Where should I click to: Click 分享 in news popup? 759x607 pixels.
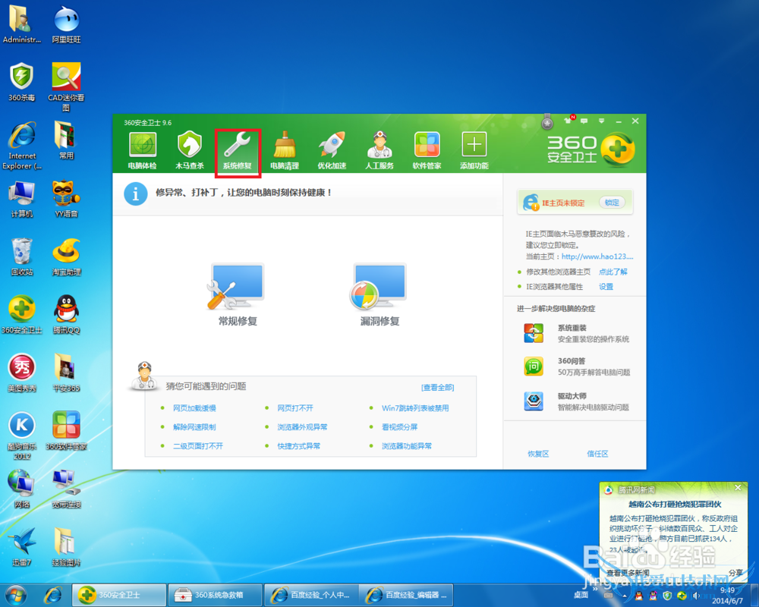(x=735, y=573)
